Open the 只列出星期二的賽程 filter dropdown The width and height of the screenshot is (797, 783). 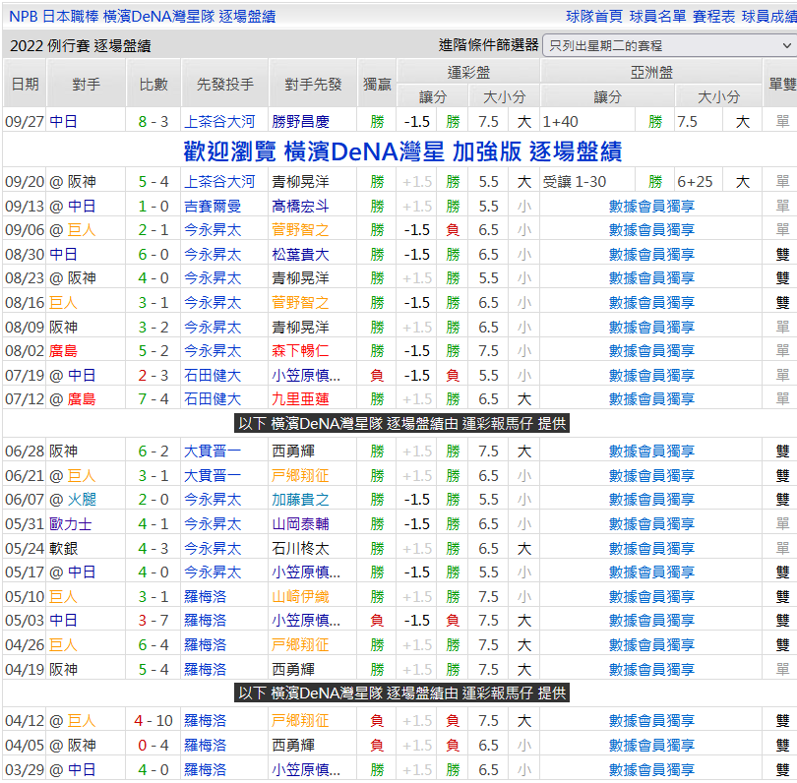(670, 45)
